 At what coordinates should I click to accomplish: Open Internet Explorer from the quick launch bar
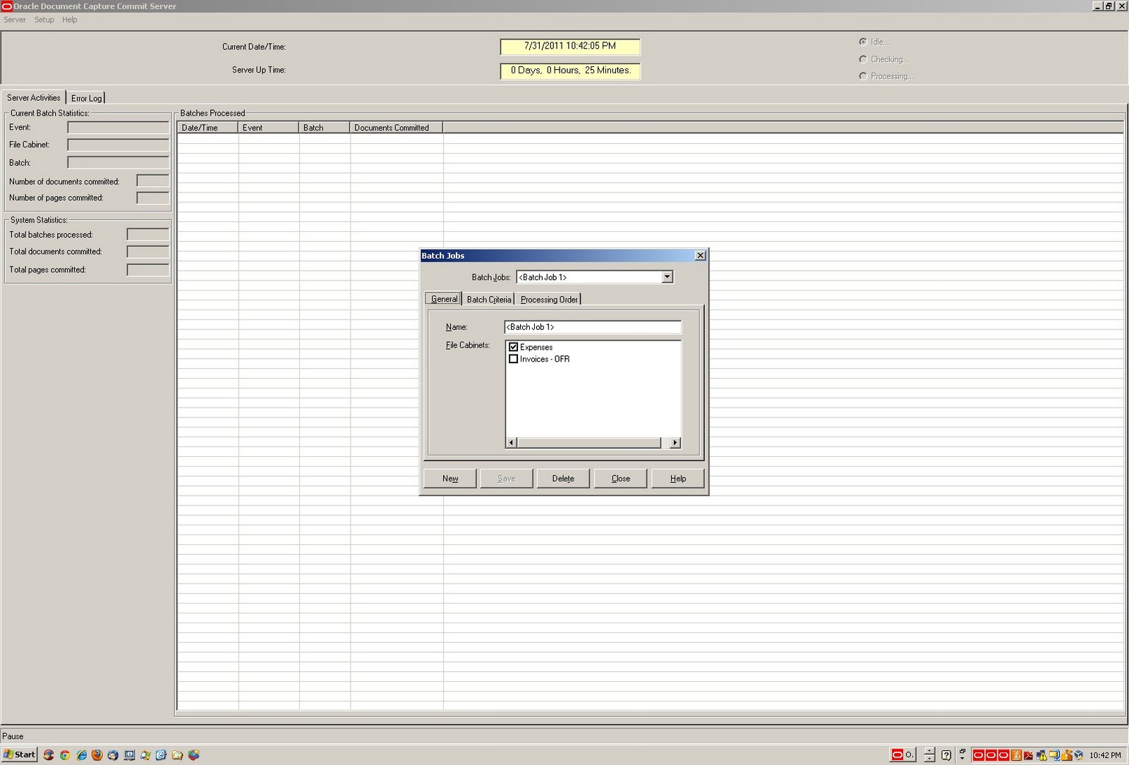point(81,755)
